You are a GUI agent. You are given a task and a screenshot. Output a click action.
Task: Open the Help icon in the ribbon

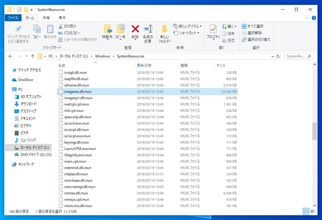click(x=314, y=18)
